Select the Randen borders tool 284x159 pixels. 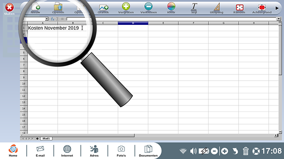tap(239, 8)
